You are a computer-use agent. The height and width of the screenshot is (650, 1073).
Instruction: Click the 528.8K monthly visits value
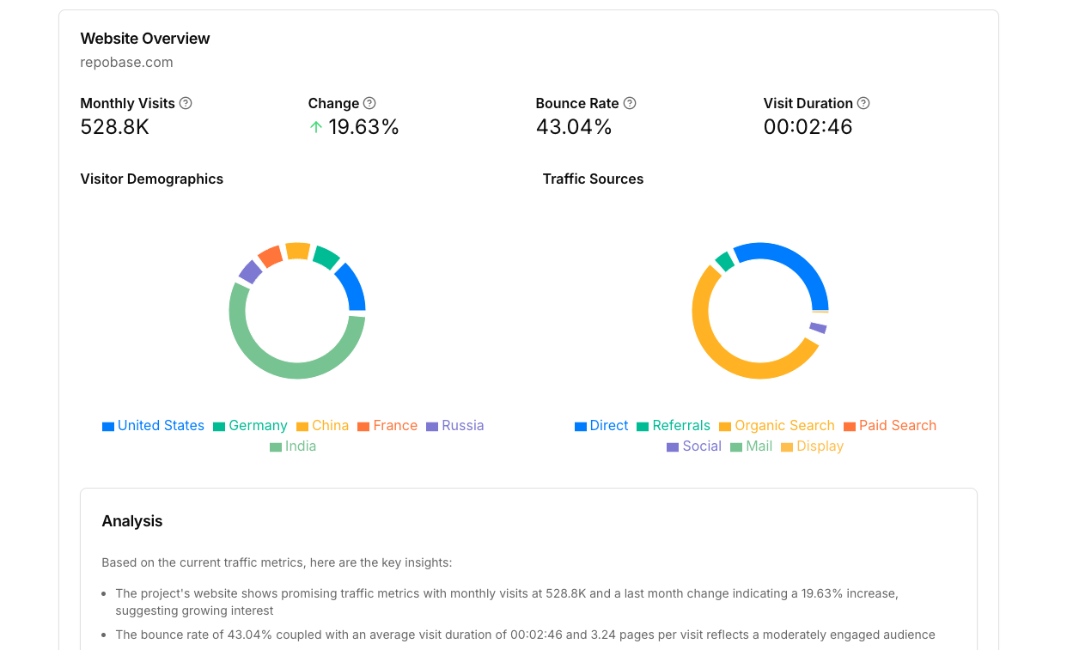(x=115, y=127)
